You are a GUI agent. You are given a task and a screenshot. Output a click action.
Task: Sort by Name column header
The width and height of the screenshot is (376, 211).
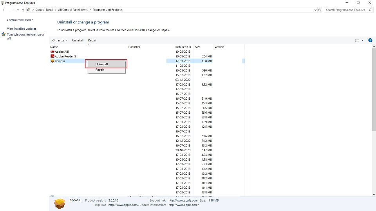[54, 47]
